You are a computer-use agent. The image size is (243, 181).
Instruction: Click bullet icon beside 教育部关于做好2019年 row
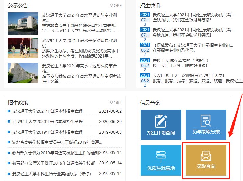point(9,153)
